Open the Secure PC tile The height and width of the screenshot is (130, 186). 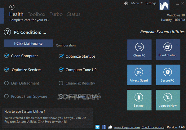(168, 75)
